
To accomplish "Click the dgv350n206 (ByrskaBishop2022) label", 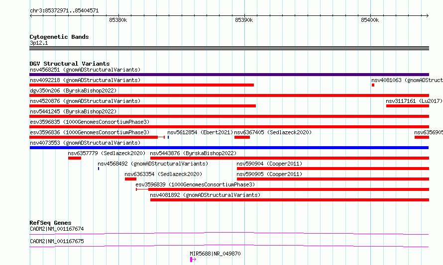I will (73, 90).
